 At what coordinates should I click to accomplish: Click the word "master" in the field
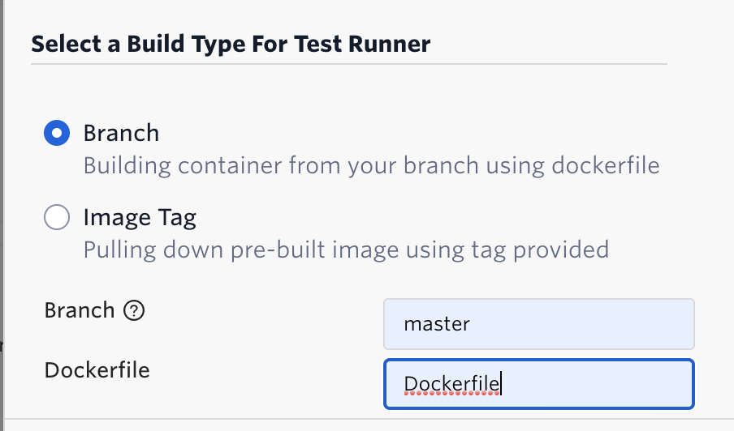[x=437, y=324]
